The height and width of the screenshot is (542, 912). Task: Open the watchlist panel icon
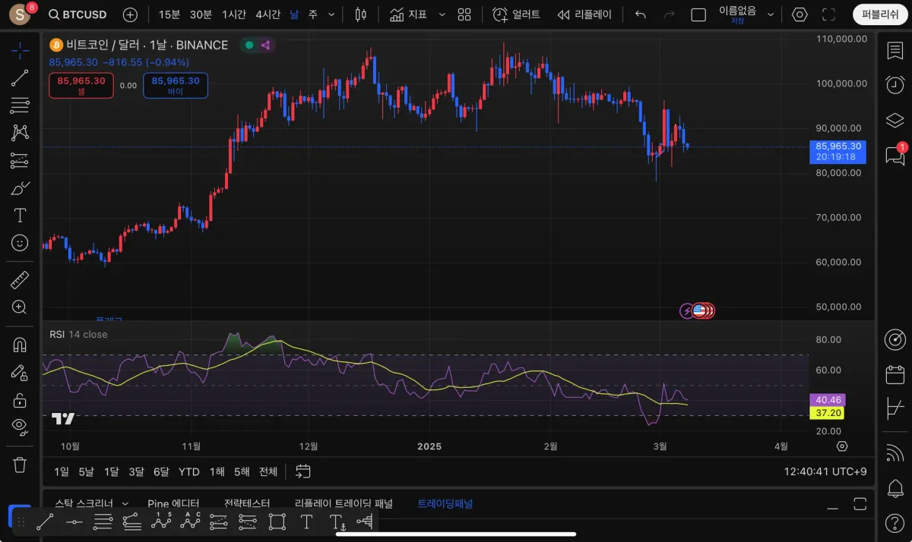[895, 51]
